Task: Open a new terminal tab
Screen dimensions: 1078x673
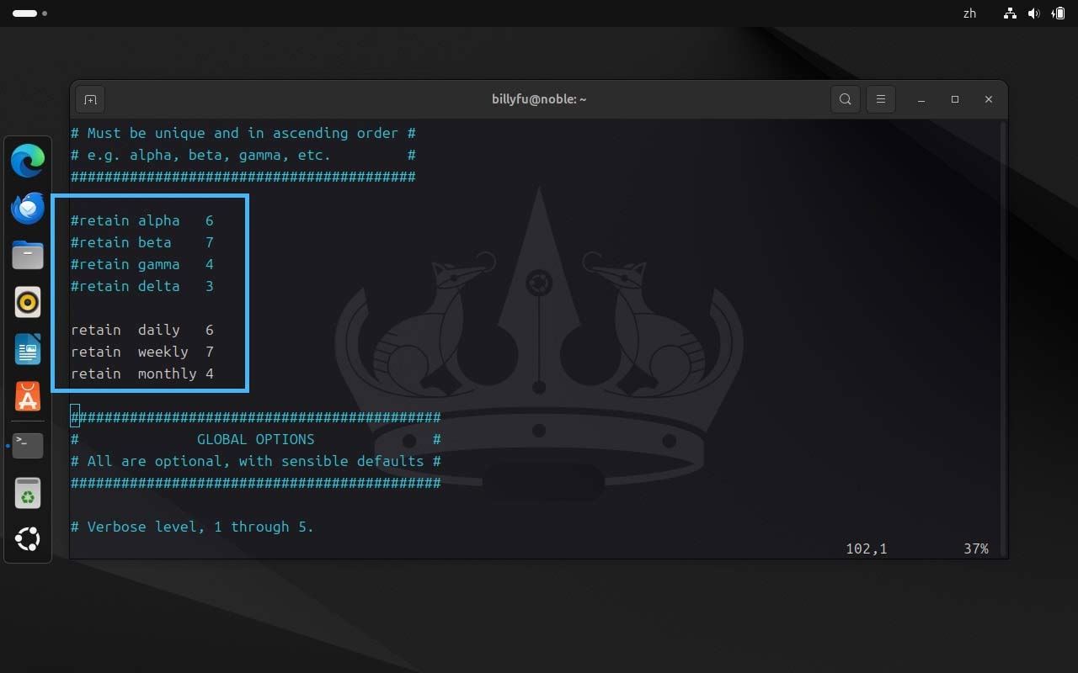Action: pyautogui.click(x=90, y=99)
